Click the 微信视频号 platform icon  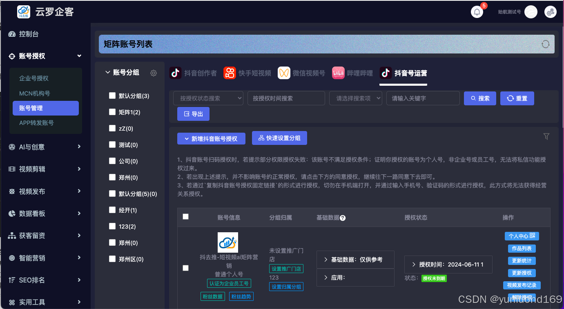coord(284,73)
